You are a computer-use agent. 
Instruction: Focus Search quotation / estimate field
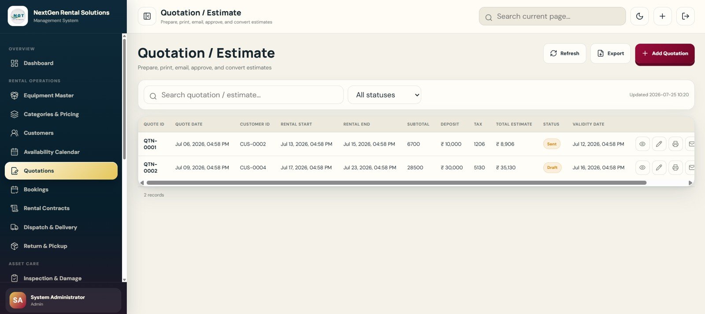pyautogui.click(x=243, y=95)
